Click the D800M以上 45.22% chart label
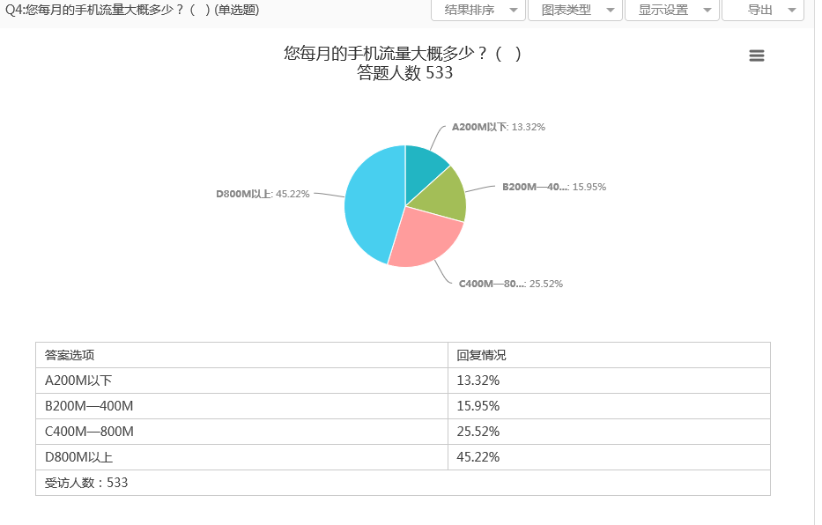The height and width of the screenshot is (525, 822). pyautogui.click(x=263, y=194)
